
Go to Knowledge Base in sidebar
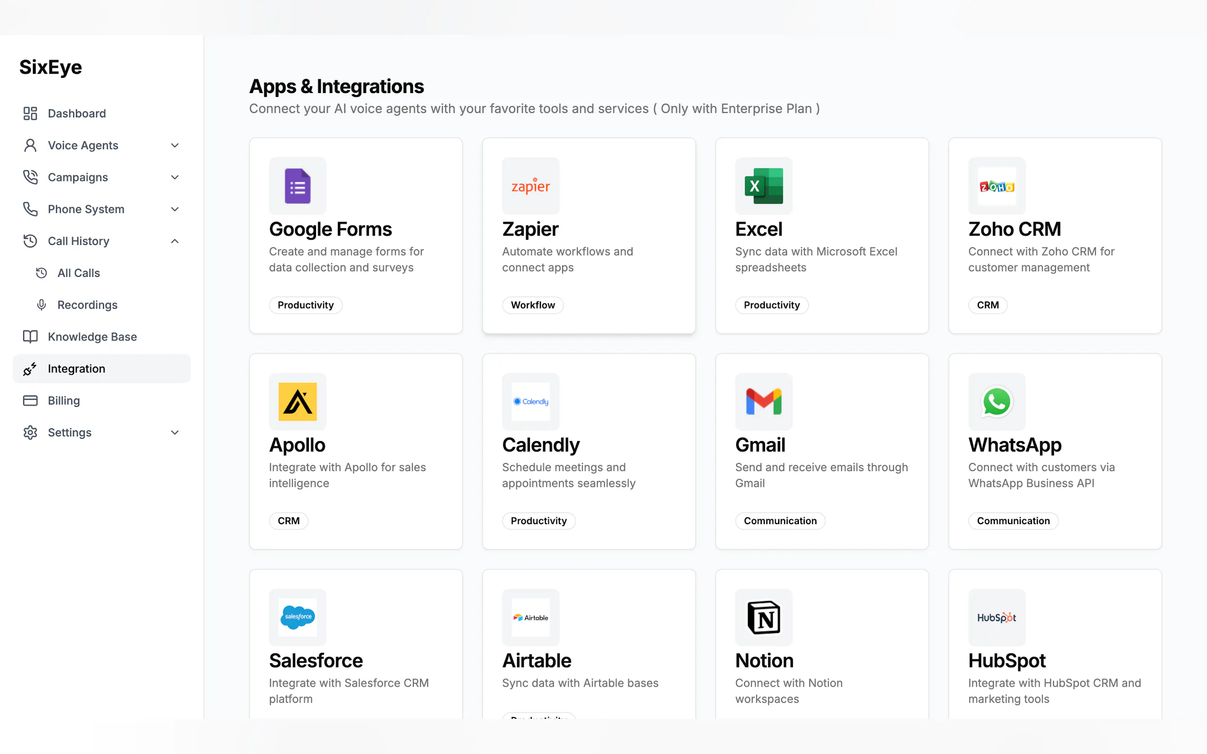pos(92,337)
